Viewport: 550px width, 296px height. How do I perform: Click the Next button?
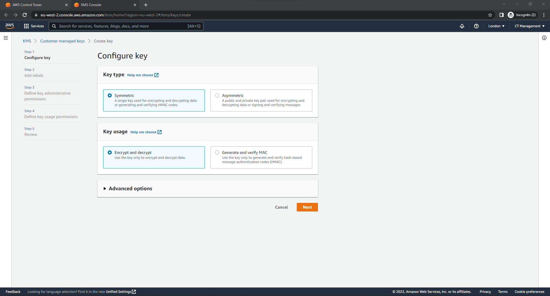click(307, 207)
